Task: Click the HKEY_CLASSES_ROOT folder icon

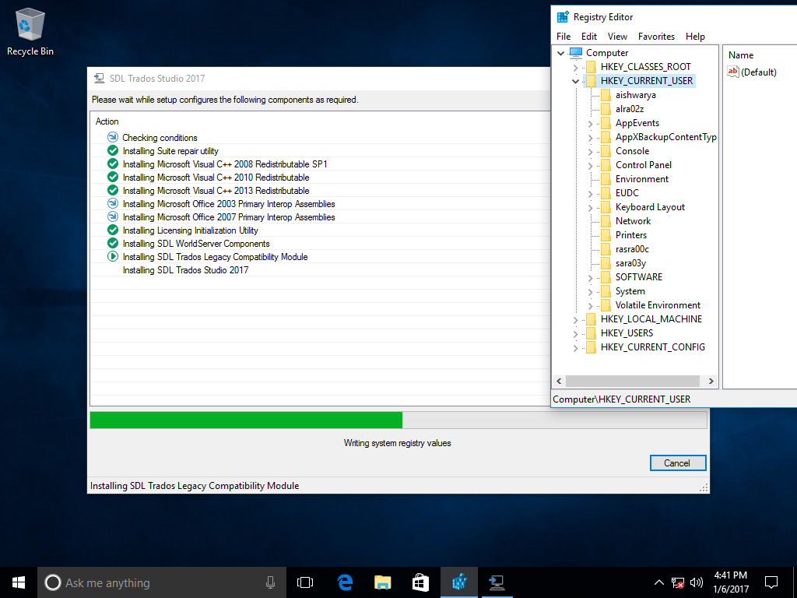Action: tap(591, 67)
